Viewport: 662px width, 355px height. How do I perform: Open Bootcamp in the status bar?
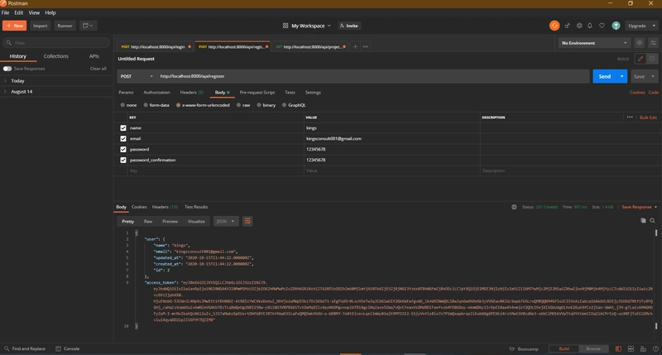524,349
